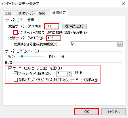The height and width of the screenshot is (118, 128).
Task: Select the 詳細設定 tab
Action: tap(59, 13)
